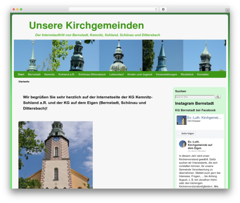240x203 pixels.
Task: Open the Ev.-Luth. Kirchgemei... Facebook page link
Action: [x=204, y=118]
